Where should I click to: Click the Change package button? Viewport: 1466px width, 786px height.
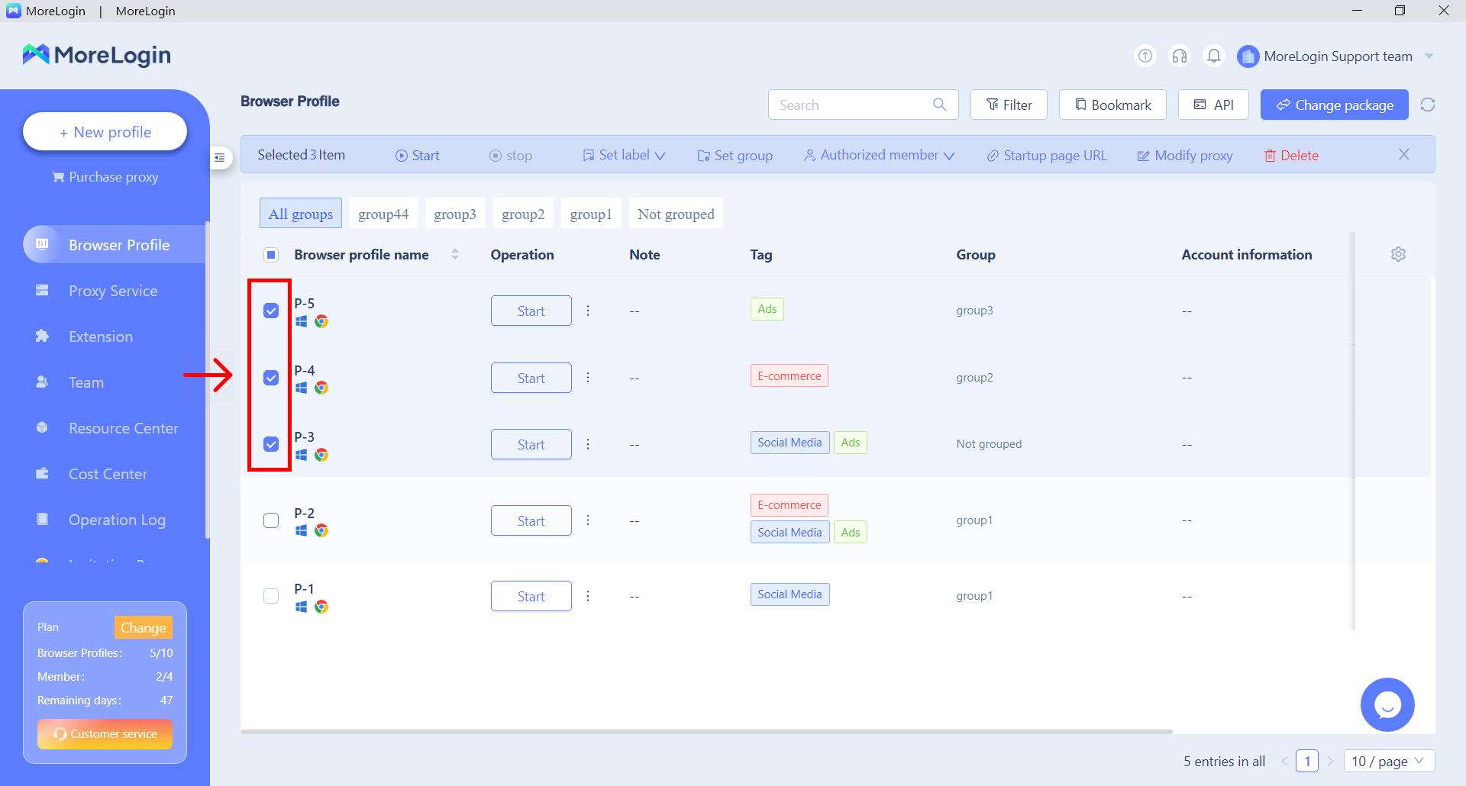click(1335, 105)
